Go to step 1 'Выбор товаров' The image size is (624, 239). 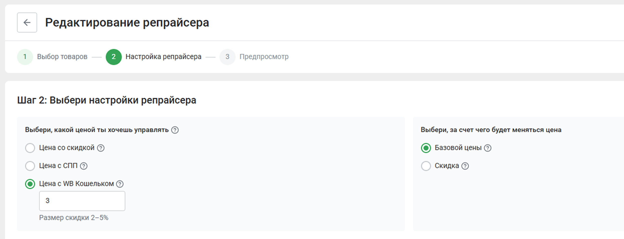tap(62, 57)
